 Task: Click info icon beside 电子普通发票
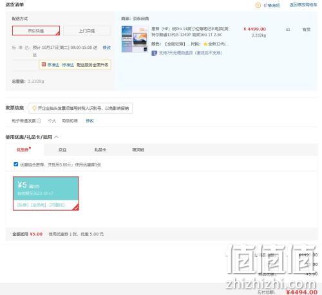[39, 121]
